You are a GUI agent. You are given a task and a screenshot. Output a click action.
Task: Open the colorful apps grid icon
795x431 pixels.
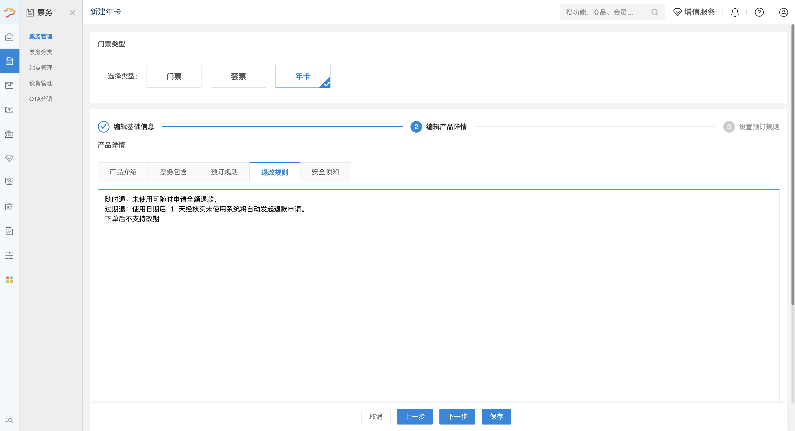9,280
